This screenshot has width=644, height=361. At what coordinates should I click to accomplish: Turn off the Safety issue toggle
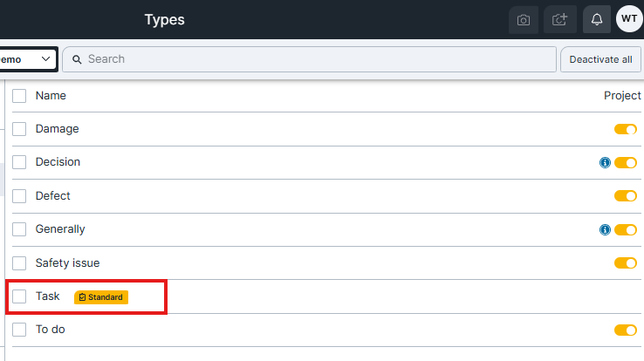pyautogui.click(x=626, y=263)
